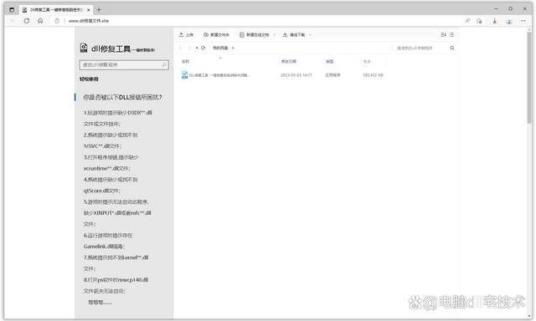Click list item 3 about vcruntime**.dll

coord(111,163)
